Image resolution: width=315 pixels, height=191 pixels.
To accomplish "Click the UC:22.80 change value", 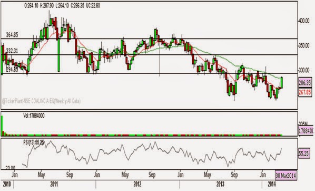I will (x=93, y=6).
